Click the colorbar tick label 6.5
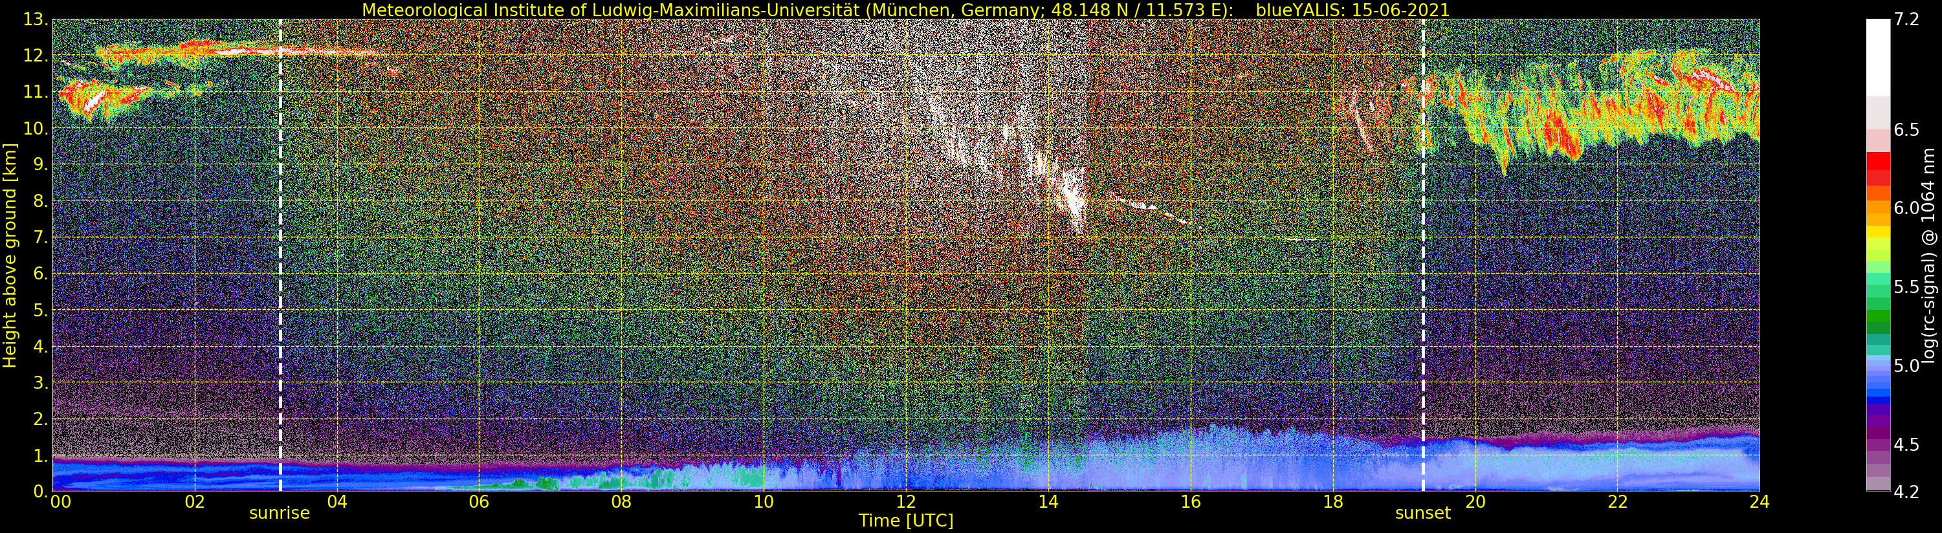 [x=1906, y=129]
